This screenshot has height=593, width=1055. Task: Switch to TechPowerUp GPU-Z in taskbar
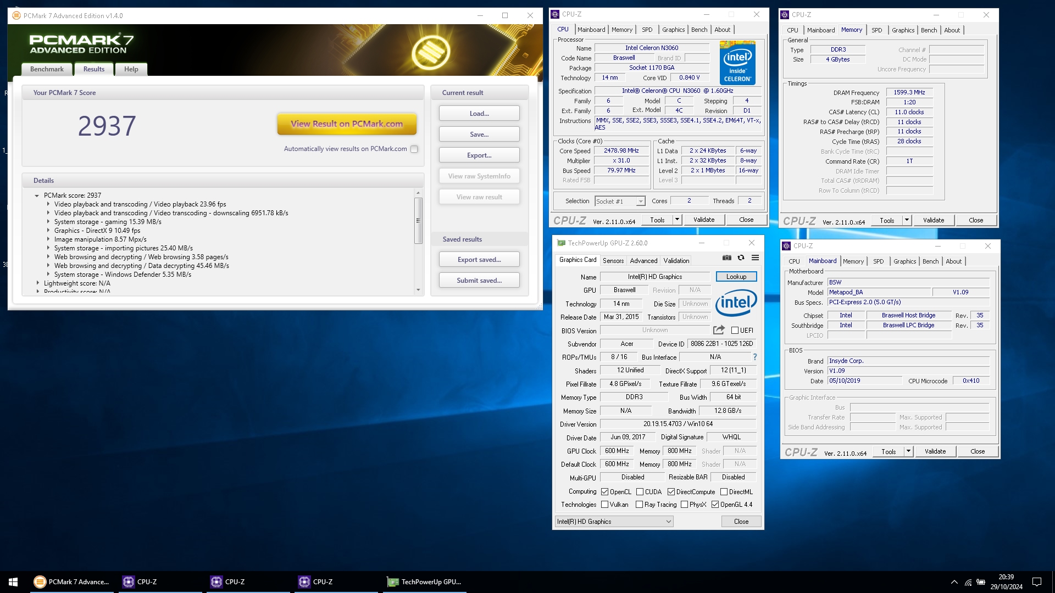pyautogui.click(x=425, y=582)
